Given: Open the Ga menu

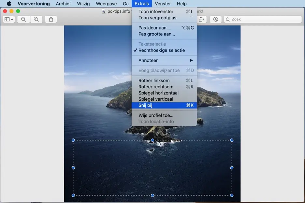Looking at the screenshot, I should pyautogui.click(x=126, y=4).
